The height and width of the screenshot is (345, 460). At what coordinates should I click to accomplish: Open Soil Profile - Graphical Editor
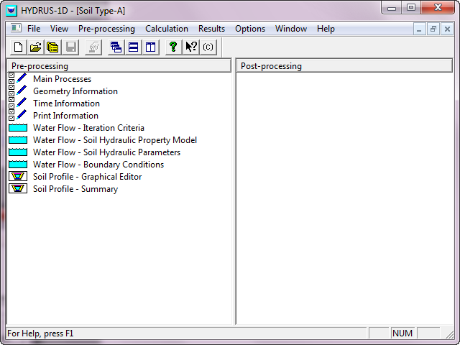[87, 177]
